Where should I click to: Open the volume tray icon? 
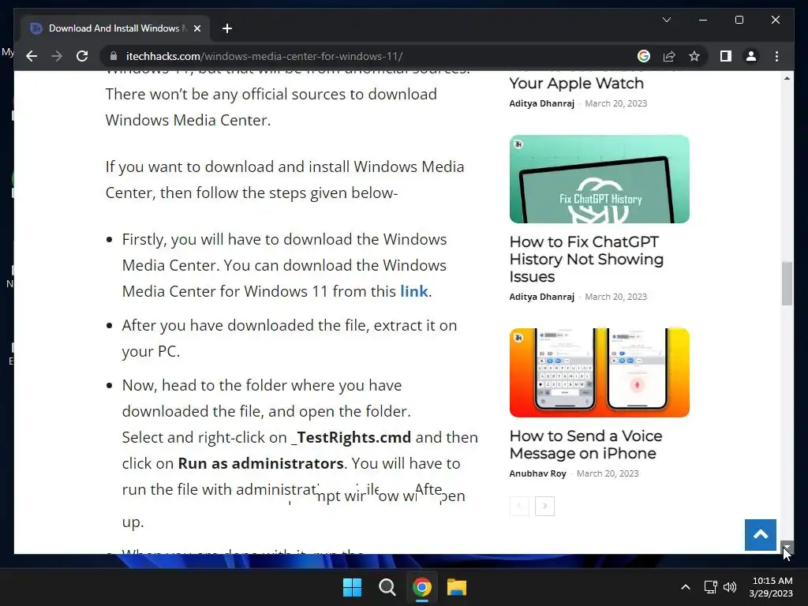tap(730, 587)
